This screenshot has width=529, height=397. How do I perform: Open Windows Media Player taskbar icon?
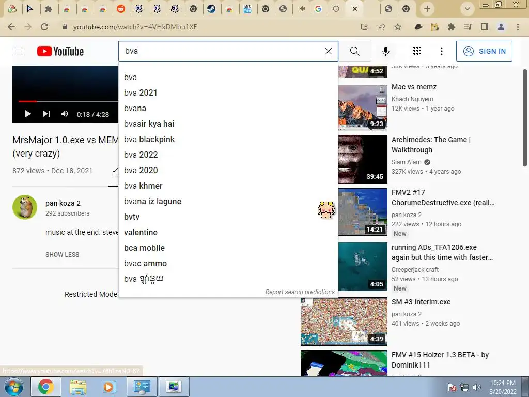coord(109,387)
